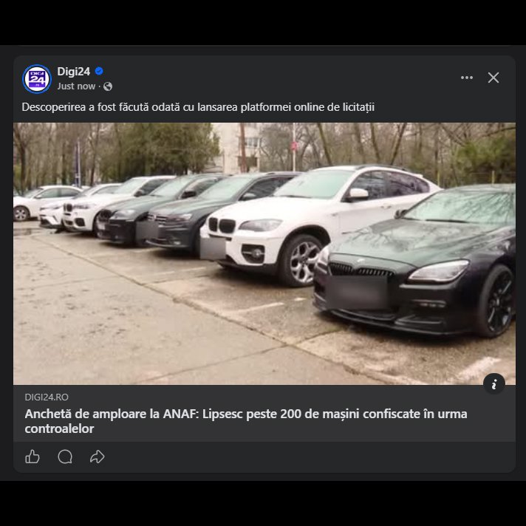Screen dimensions: 526x526
Task: Click the blurred plate on the black BMW
Action: pos(358,292)
